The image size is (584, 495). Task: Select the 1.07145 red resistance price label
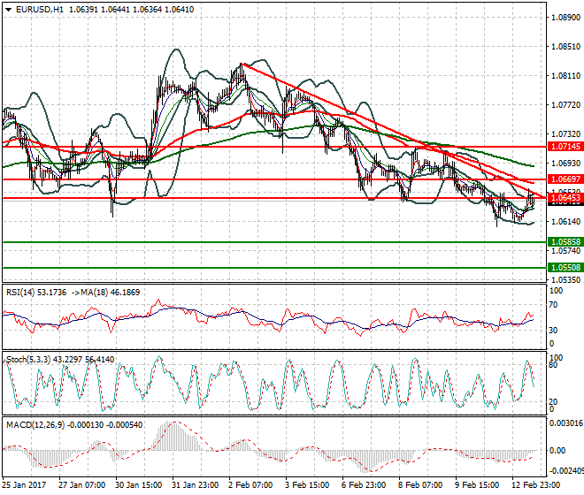[x=565, y=147]
